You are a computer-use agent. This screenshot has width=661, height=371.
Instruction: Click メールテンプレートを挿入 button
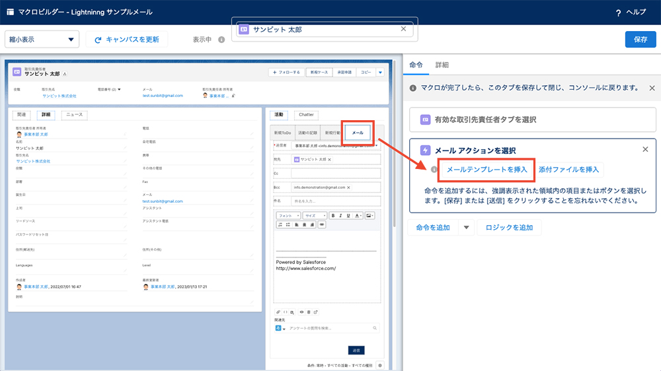coord(487,169)
